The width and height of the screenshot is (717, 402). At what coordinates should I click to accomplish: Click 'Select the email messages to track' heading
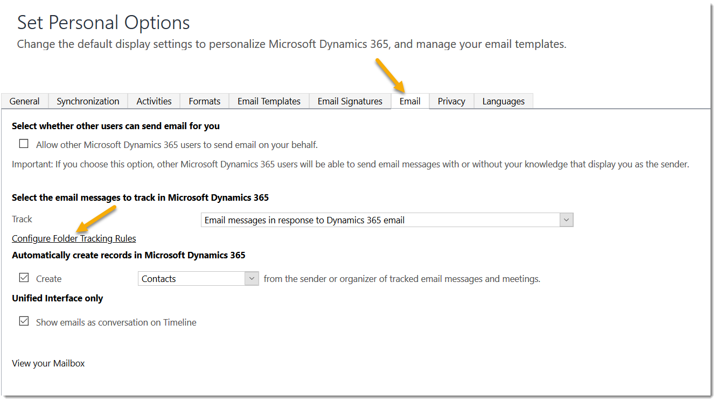tap(140, 198)
